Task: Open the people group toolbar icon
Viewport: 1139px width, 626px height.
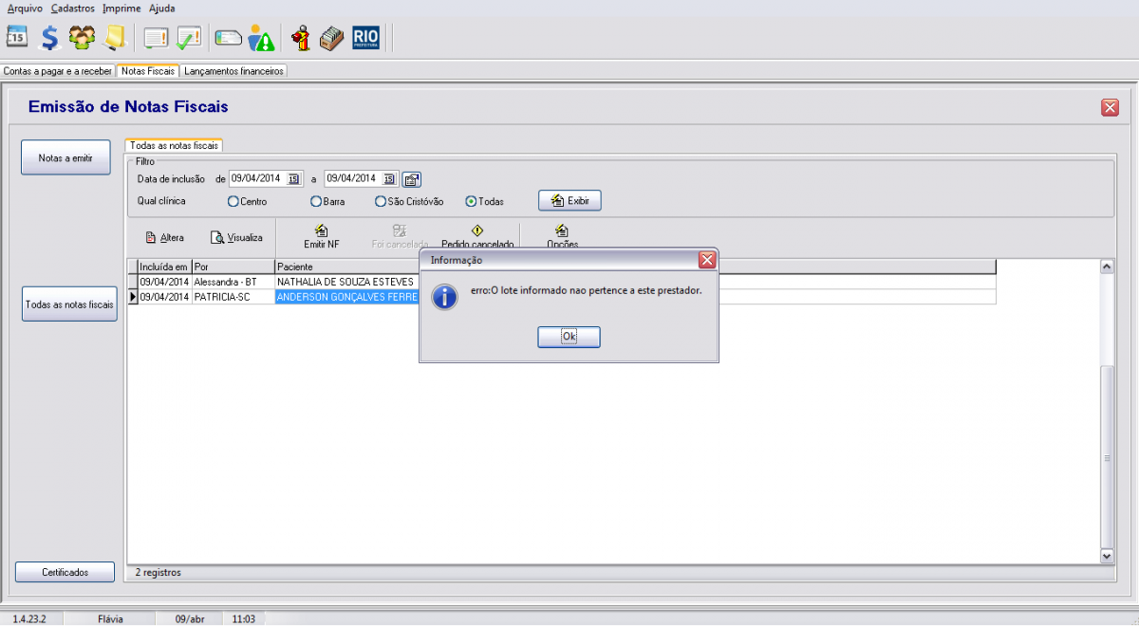Action: coord(83,38)
